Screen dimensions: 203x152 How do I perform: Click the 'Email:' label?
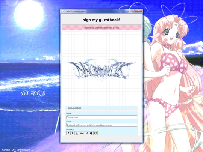click(69, 122)
